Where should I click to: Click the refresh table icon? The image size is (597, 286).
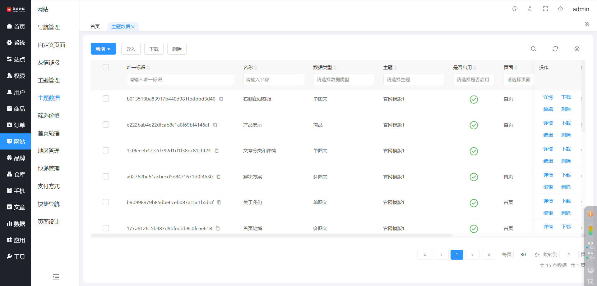(555, 49)
